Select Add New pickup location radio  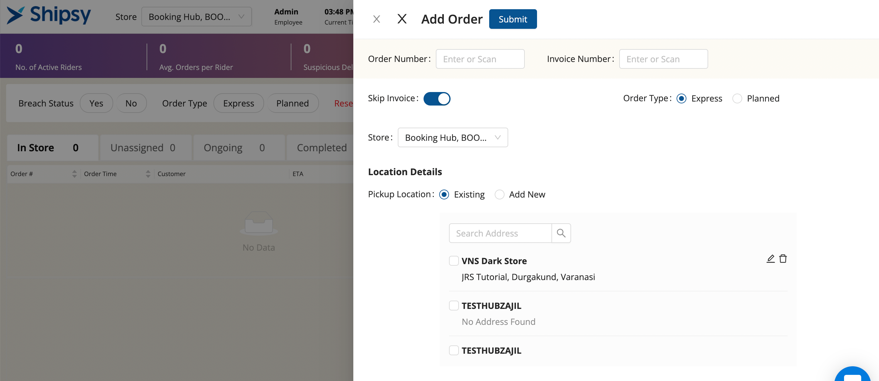click(499, 194)
